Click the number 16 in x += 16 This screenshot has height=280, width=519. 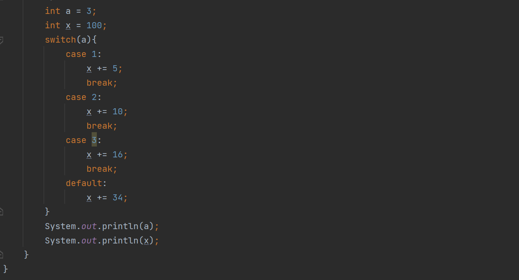click(118, 155)
